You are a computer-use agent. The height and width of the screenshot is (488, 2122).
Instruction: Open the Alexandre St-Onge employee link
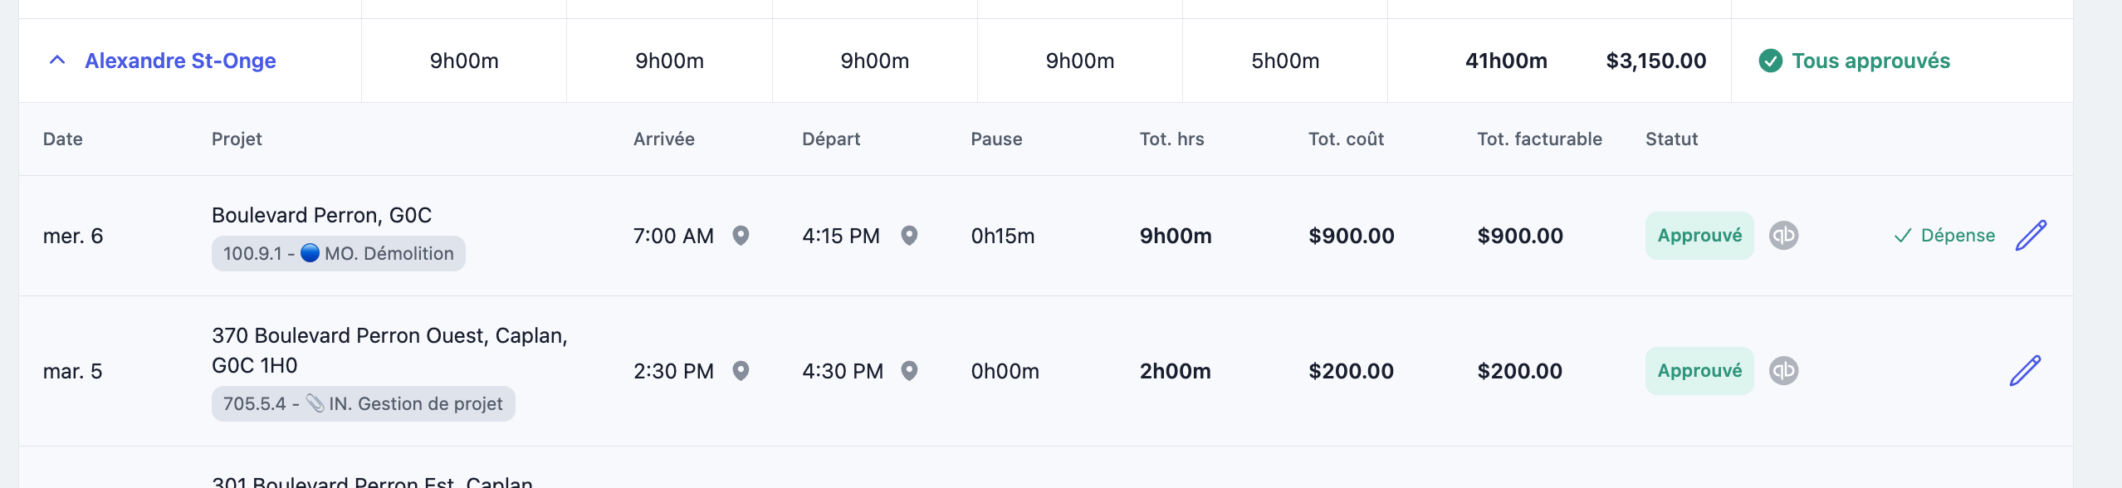[180, 61]
